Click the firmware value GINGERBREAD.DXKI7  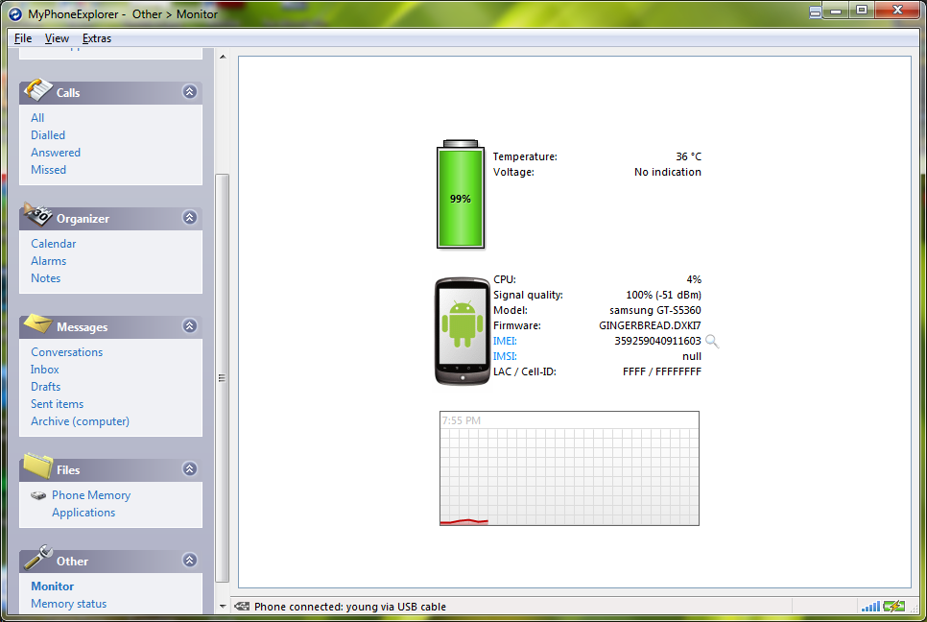point(650,325)
